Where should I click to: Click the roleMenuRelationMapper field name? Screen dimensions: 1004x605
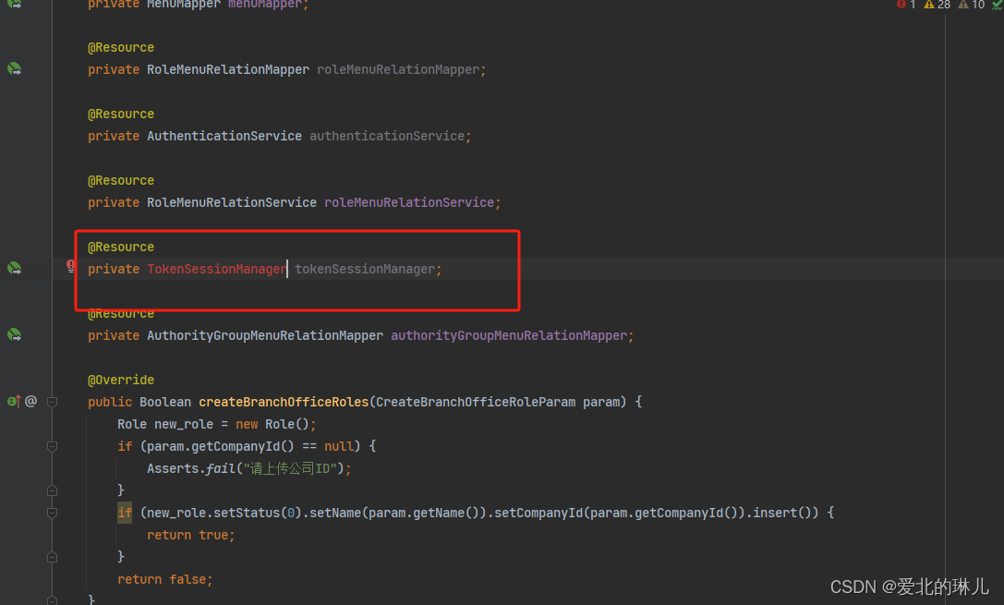[x=398, y=69]
